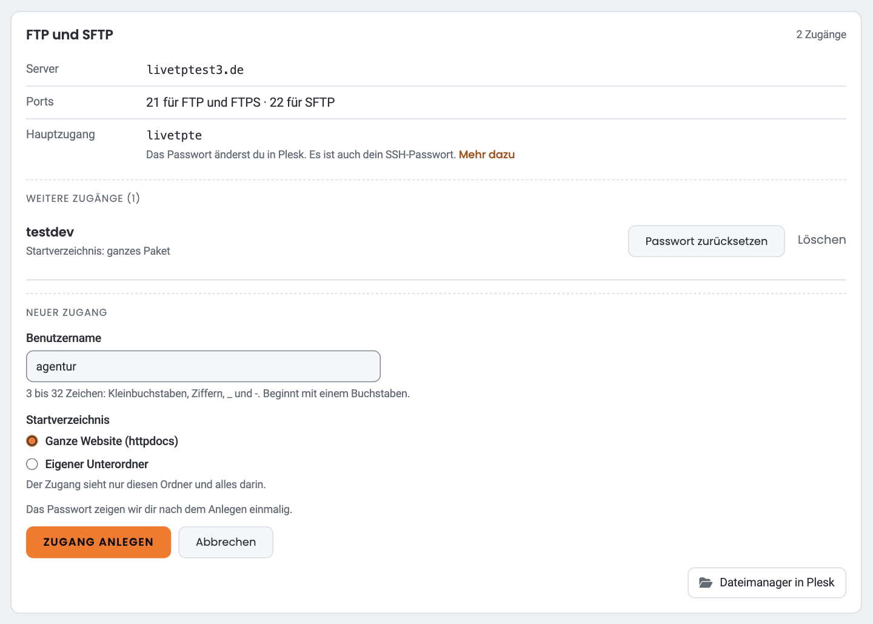Click the password shown once notice
Viewport: 873px width, 624px height.
pyautogui.click(x=159, y=509)
